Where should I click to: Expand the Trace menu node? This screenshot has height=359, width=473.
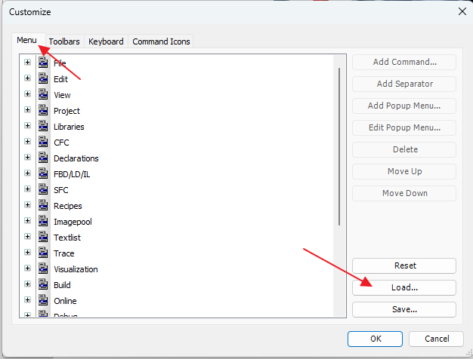coord(27,253)
